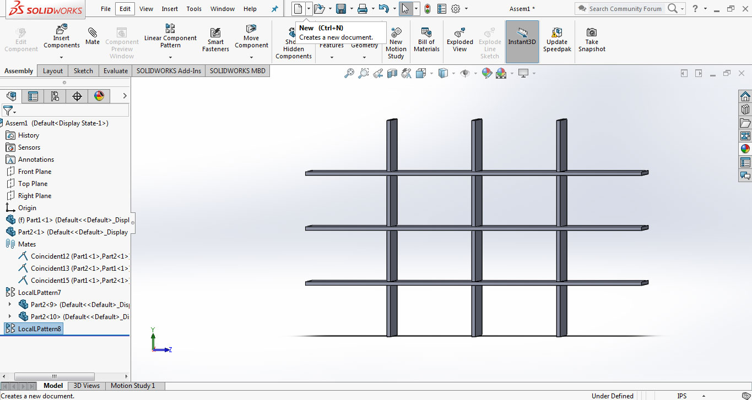This screenshot has width=752, height=400.
Task: Switch to SOLIDWORKS Add-Ins tab
Action: coord(169,71)
